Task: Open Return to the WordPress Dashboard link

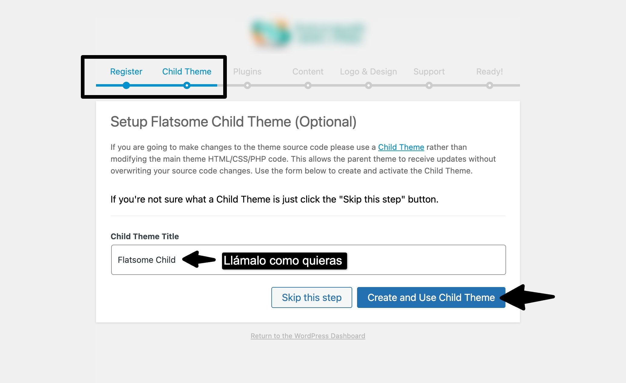Action: pyautogui.click(x=308, y=336)
